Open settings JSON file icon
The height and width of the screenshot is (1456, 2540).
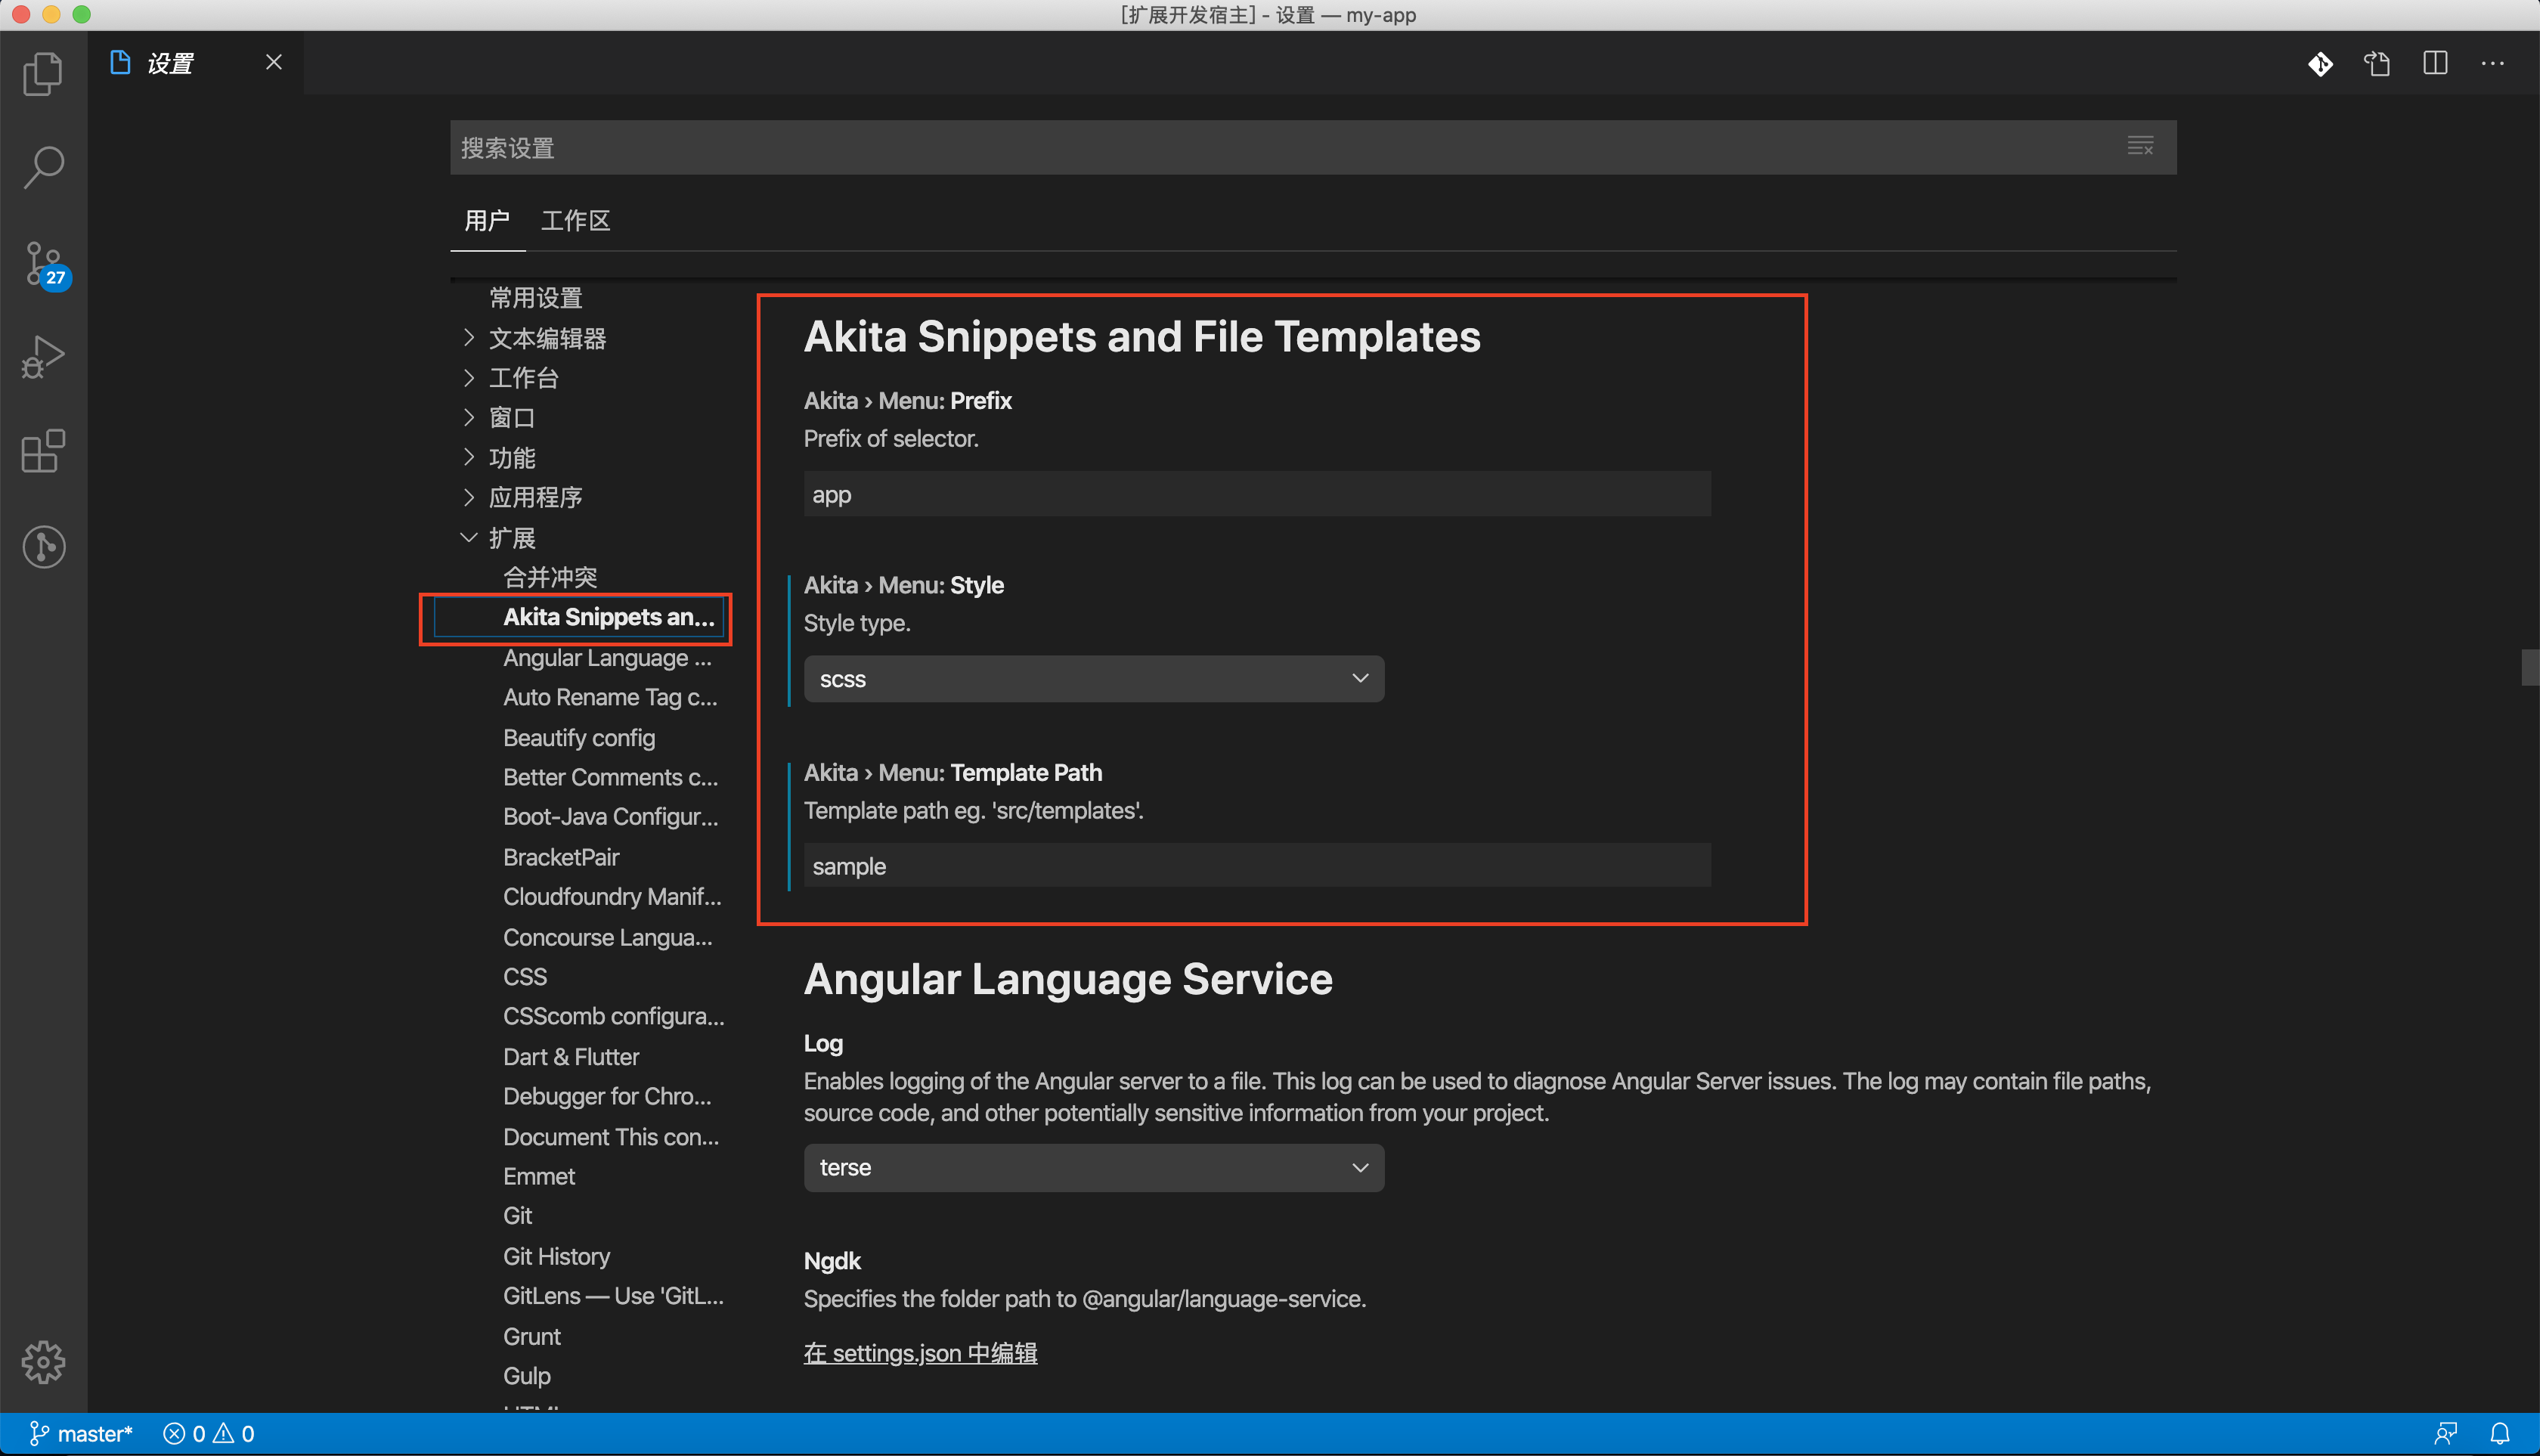point(2377,64)
